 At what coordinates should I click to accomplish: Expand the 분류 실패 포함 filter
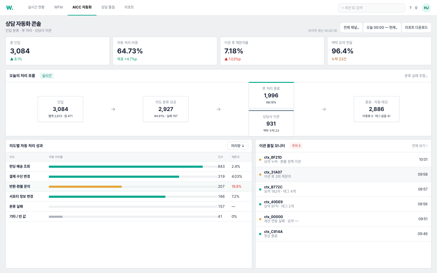[x=416, y=76]
